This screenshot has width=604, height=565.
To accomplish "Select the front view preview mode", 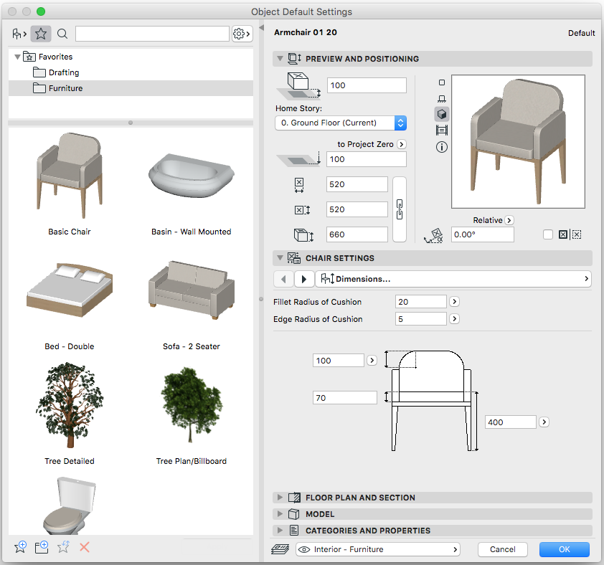I will [442, 98].
